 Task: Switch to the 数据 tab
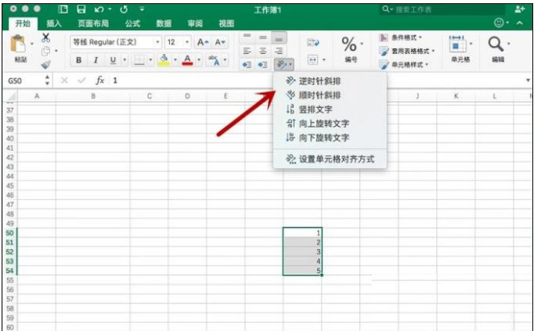coord(164,23)
